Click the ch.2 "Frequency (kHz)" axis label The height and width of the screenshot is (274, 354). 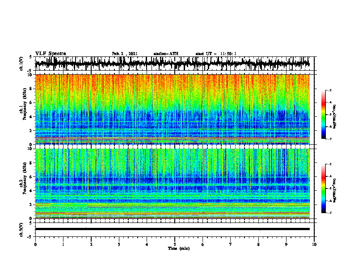pyautogui.click(x=25, y=178)
